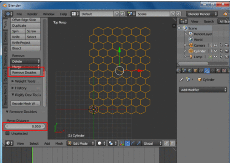Open Global transform orientation dropdown

click(152, 143)
